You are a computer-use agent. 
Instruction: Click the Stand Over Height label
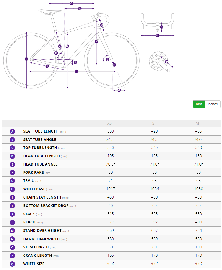pos(42,231)
